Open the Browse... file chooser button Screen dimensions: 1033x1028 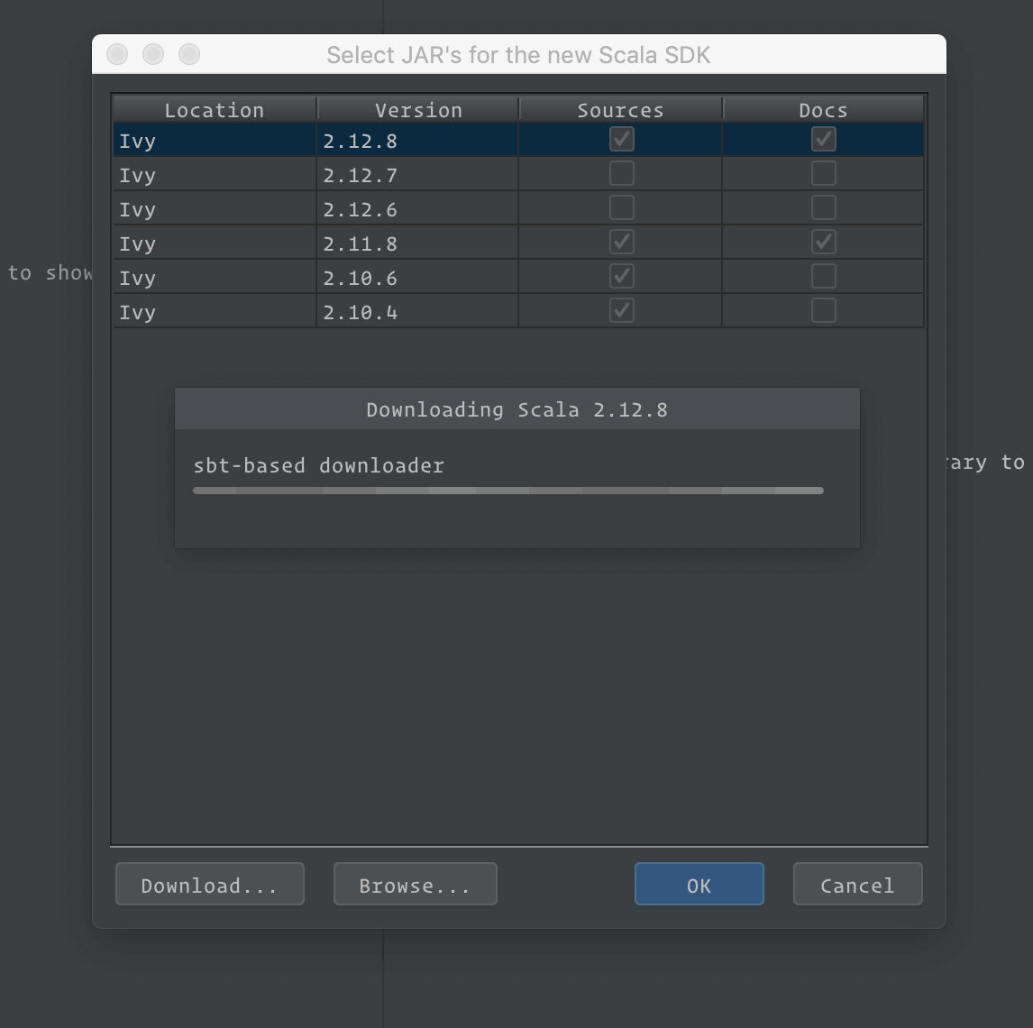click(415, 884)
